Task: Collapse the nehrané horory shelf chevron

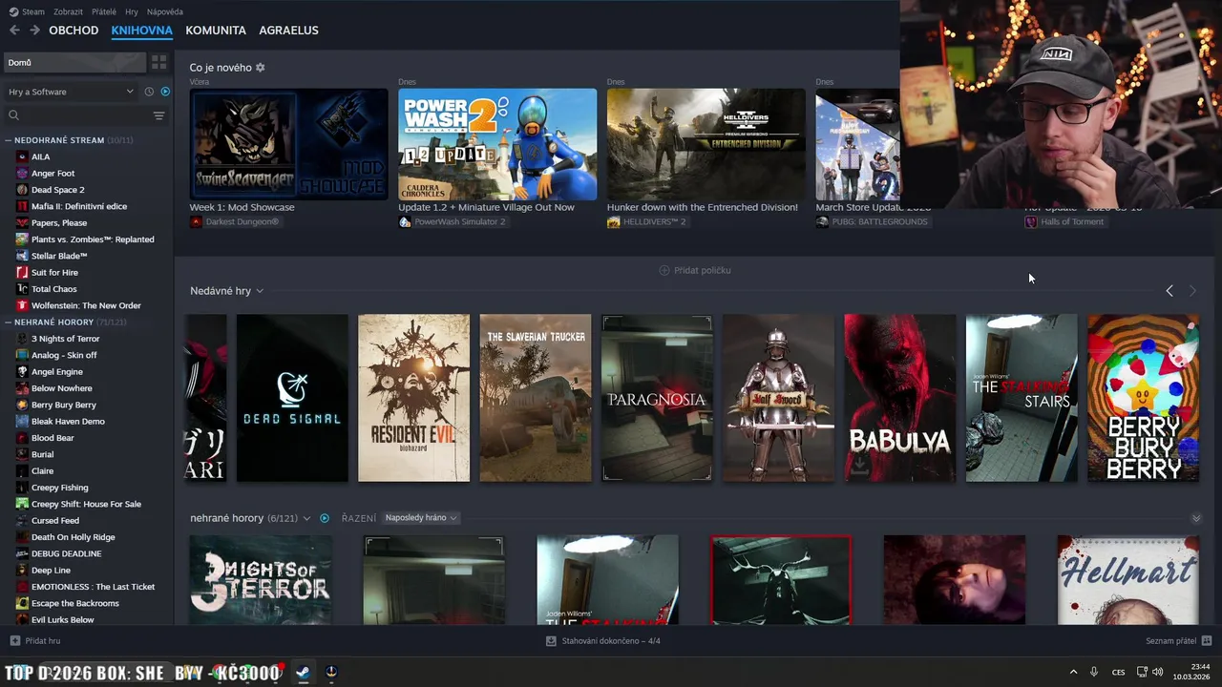Action: 1195,518
